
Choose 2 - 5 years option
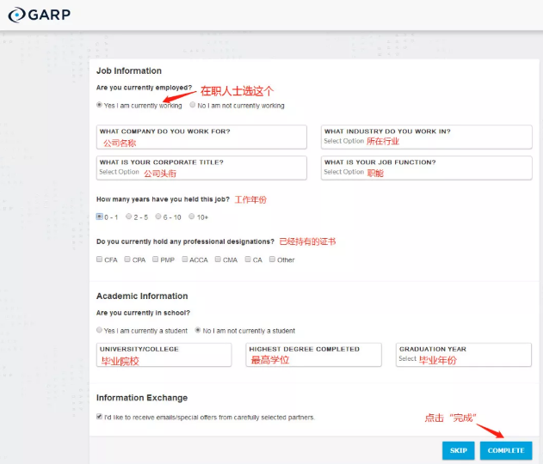point(129,217)
